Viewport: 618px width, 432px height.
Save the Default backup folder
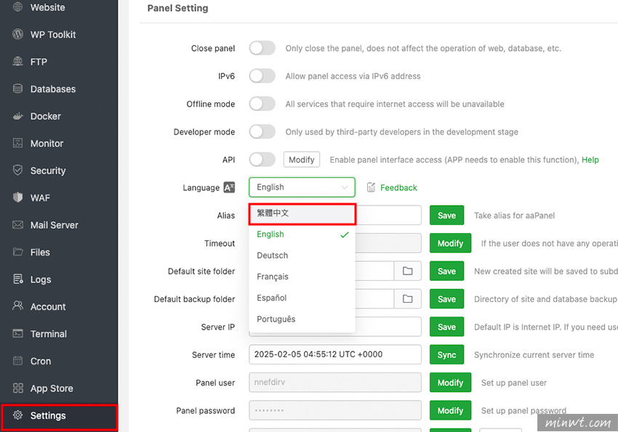(446, 299)
